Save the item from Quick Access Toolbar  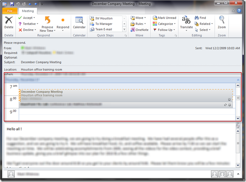click(12, 4)
